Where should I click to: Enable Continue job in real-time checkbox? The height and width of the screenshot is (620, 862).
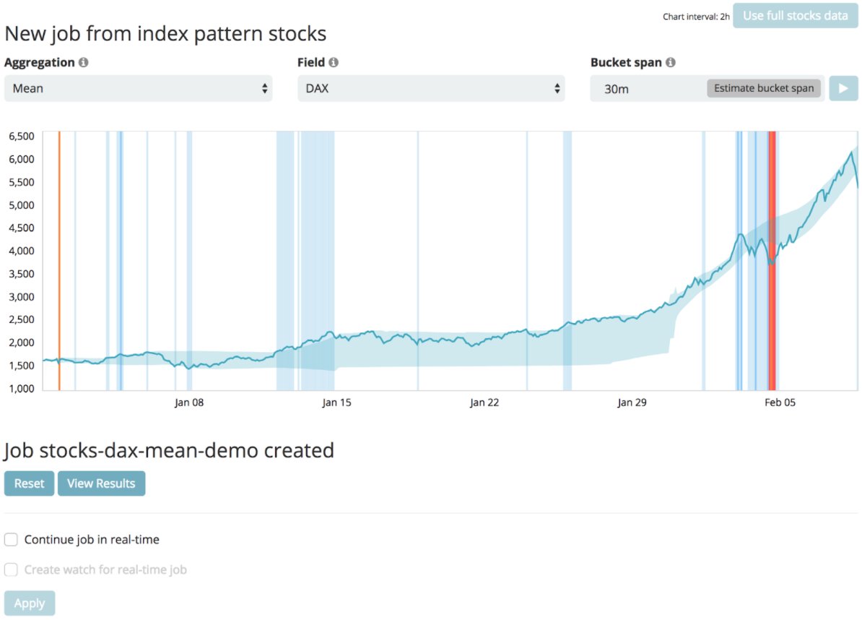(x=11, y=540)
